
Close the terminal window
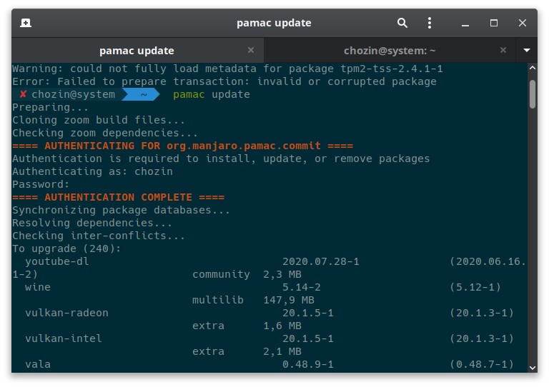click(523, 23)
